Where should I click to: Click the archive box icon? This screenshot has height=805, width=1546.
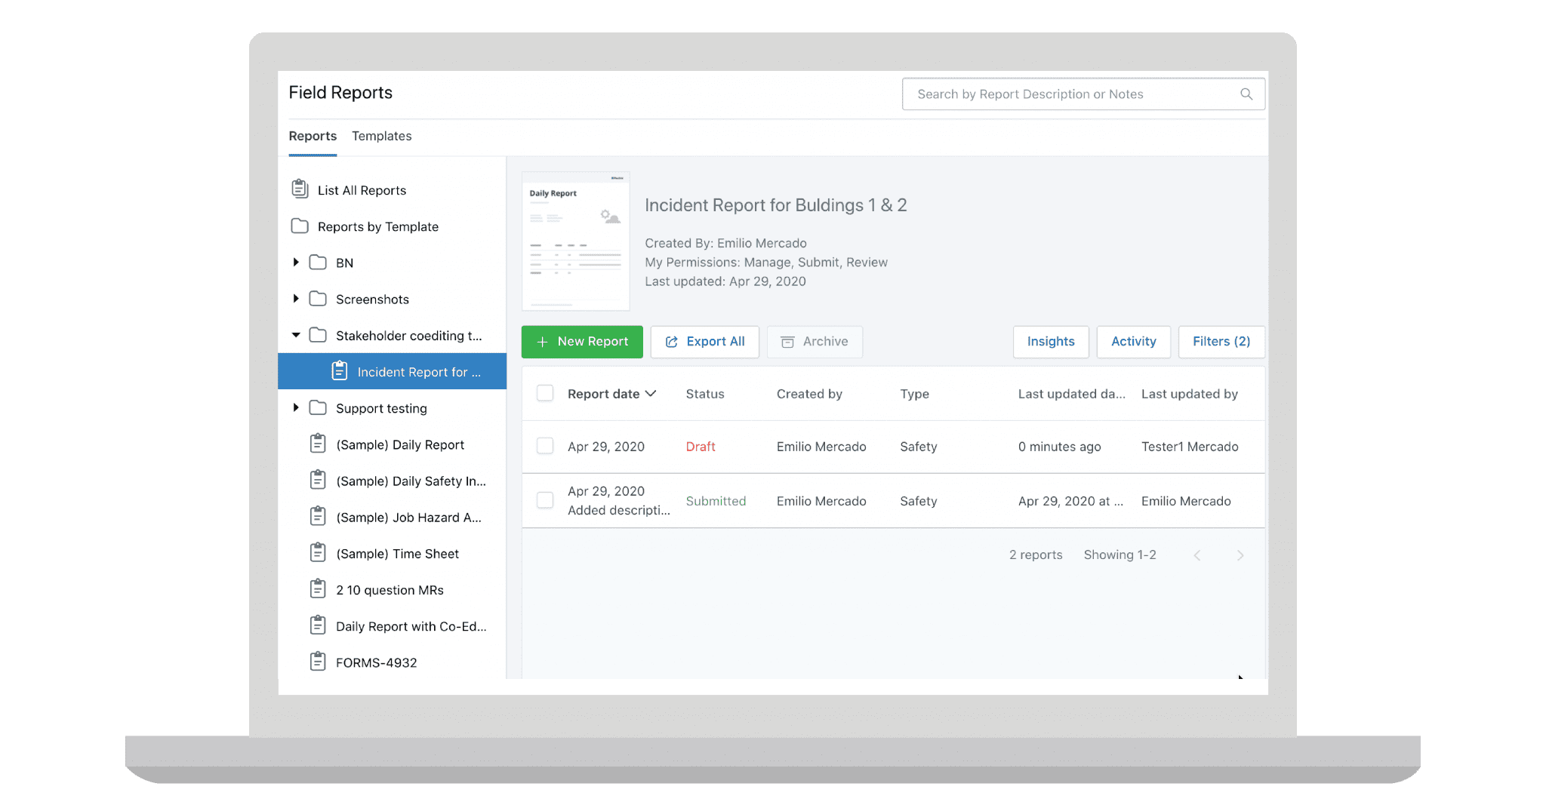787,342
